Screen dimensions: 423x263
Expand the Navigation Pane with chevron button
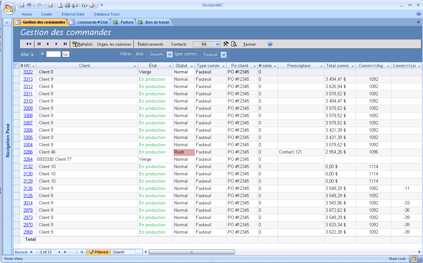pos(7,22)
